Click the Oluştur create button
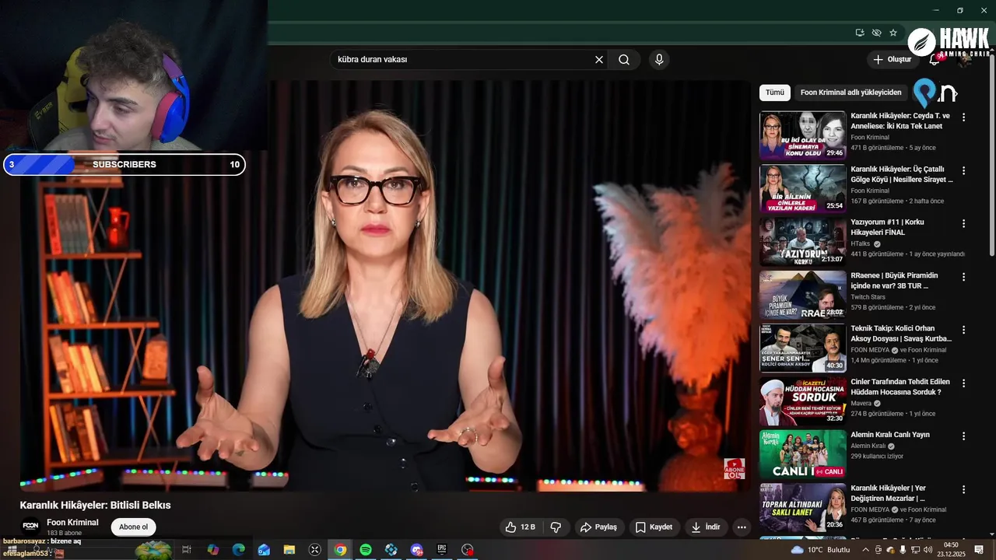 tap(893, 59)
